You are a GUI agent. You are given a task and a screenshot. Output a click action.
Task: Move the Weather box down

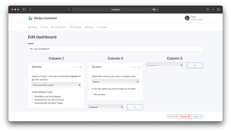click(77, 67)
